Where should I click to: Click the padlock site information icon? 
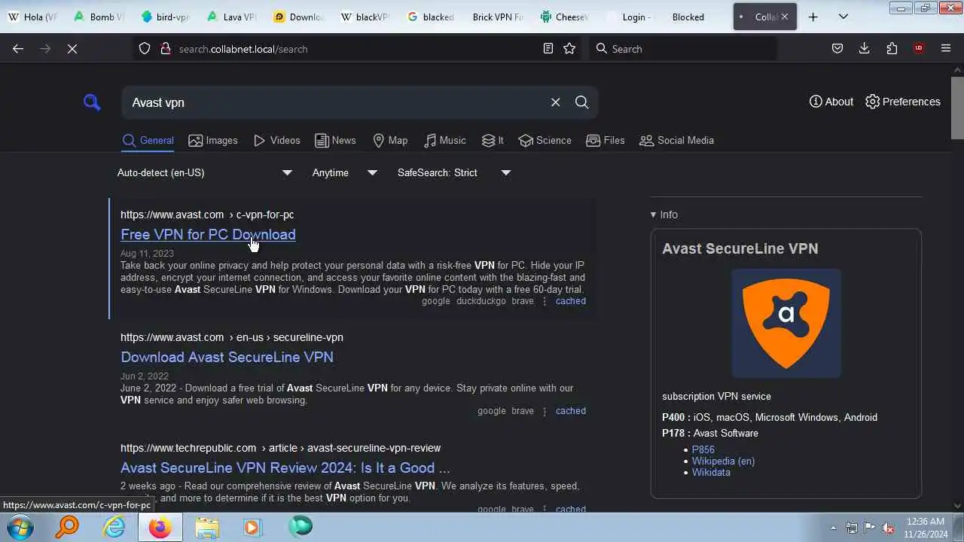(x=165, y=48)
